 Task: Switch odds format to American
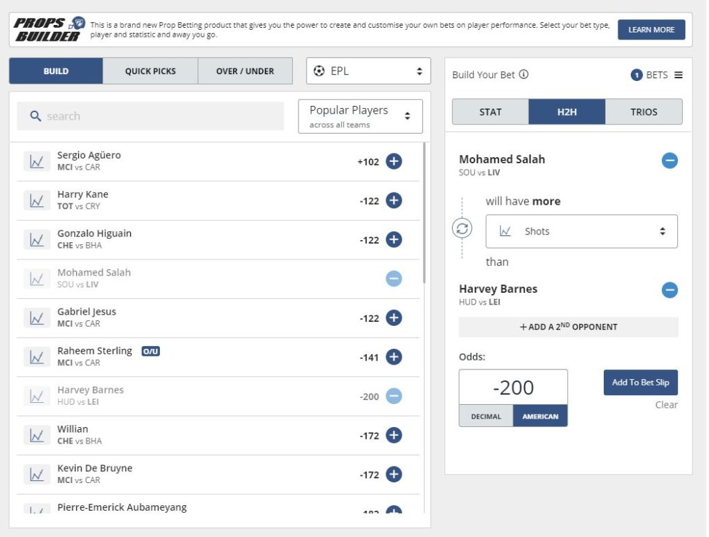[540, 417]
